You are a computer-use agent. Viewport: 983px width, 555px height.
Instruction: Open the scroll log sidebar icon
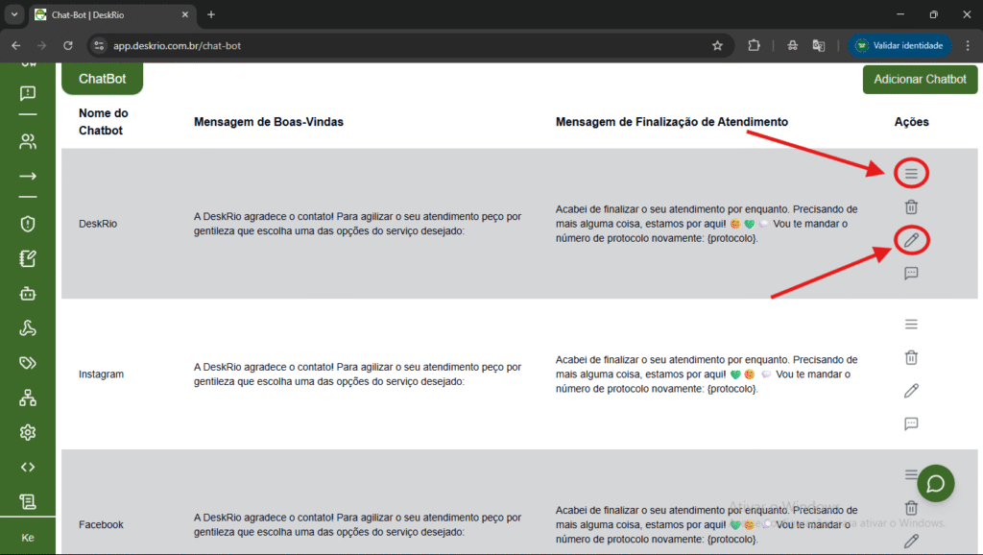pyautogui.click(x=28, y=501)
